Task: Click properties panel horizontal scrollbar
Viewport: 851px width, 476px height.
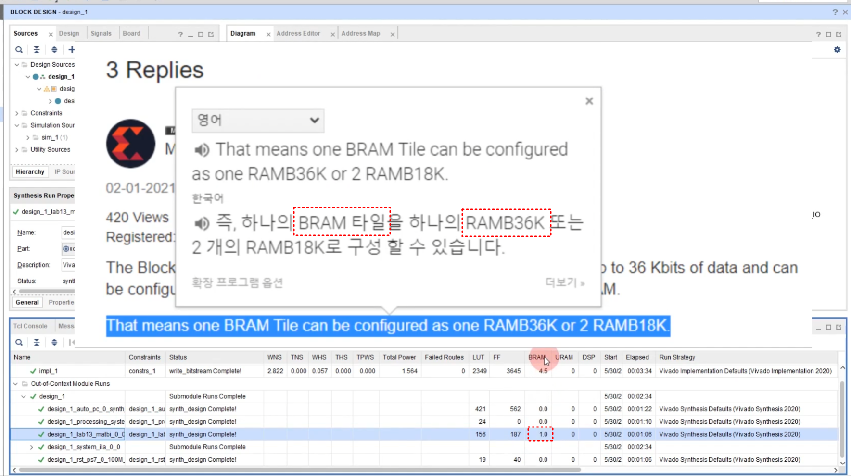Action: pos(46,292)
